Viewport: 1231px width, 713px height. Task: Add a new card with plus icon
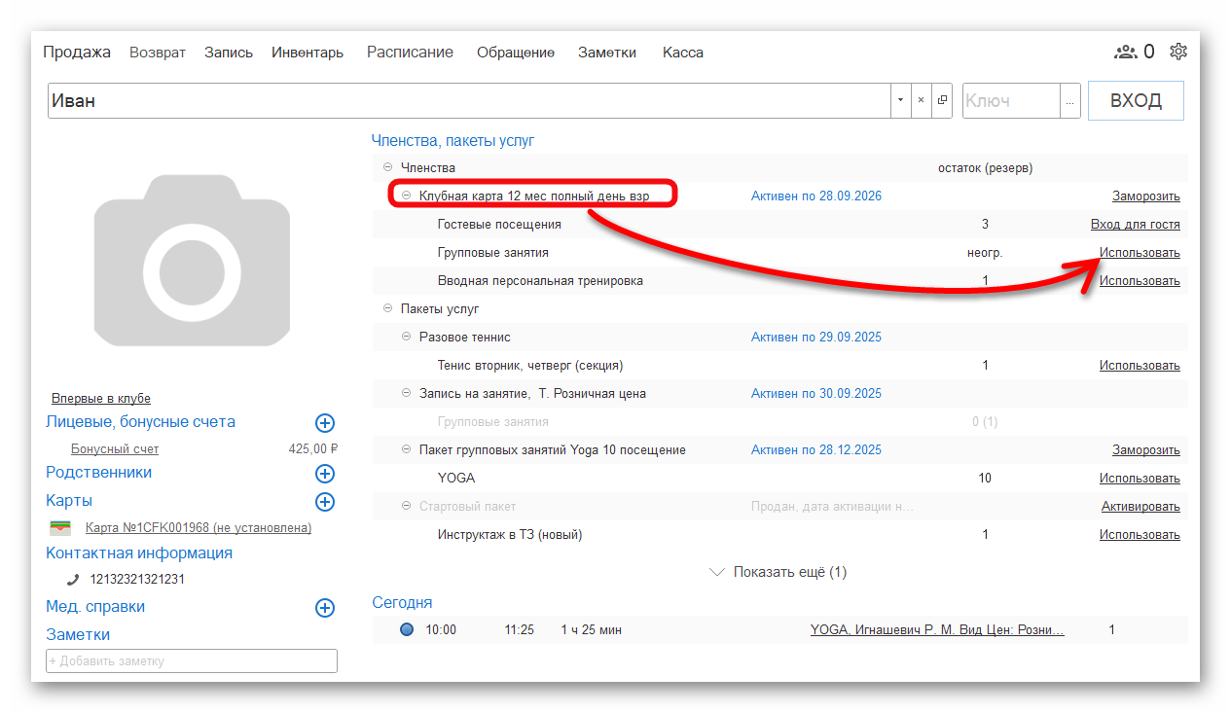coord(325,502)
